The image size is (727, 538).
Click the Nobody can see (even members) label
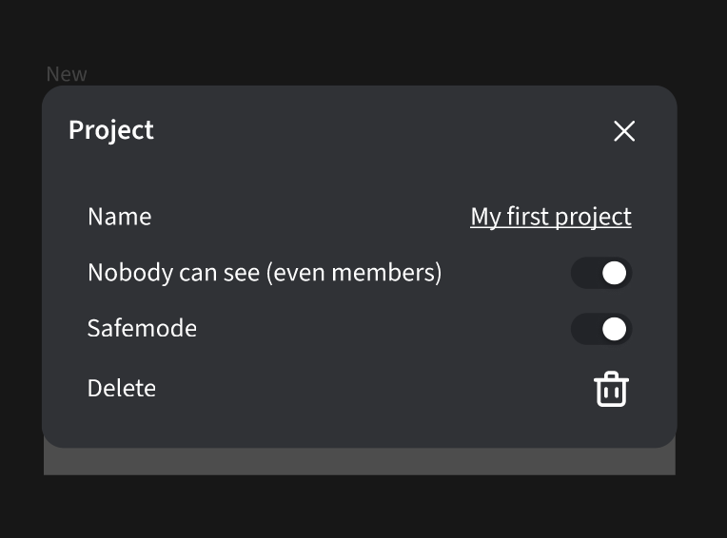265,274
